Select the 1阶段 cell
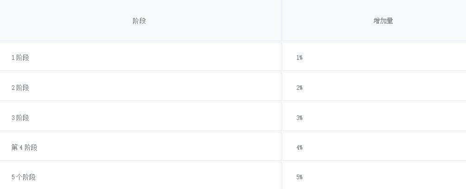Screen dimensions: 466x189 (20, 57)
